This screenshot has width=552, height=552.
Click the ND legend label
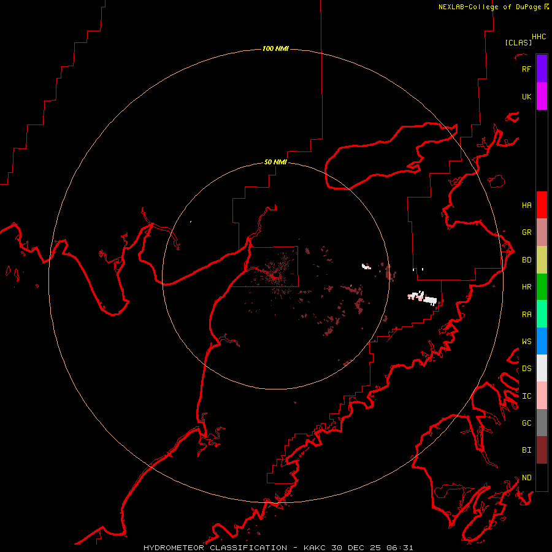point(526,478)
